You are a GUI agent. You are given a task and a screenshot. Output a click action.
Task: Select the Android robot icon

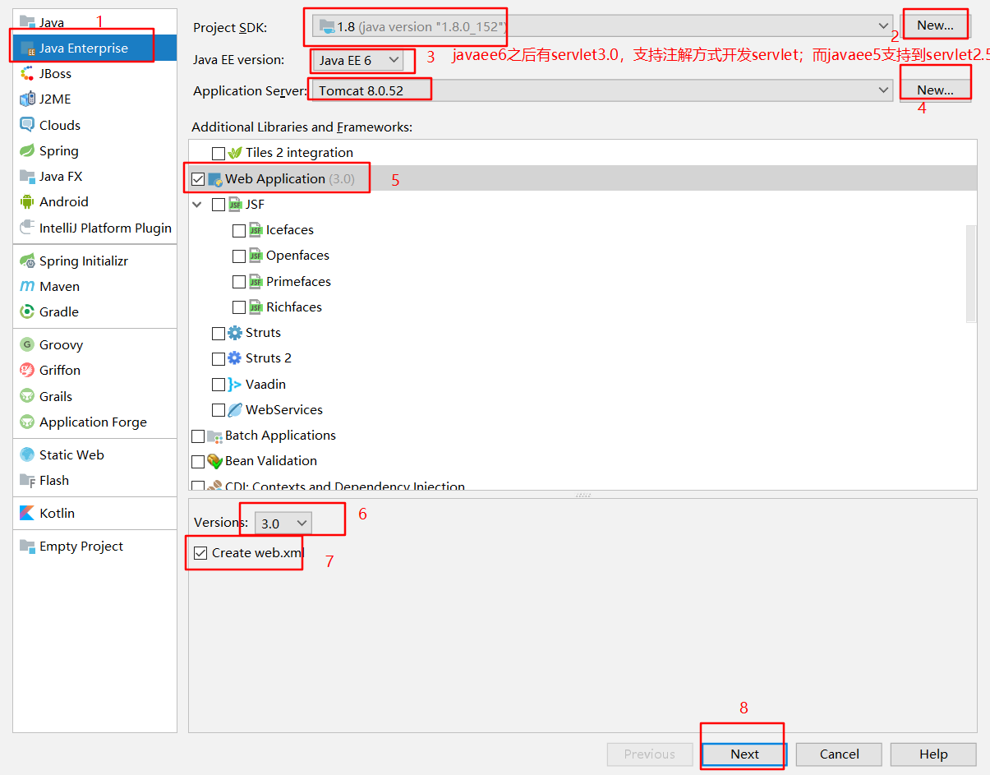coord(27,202)
